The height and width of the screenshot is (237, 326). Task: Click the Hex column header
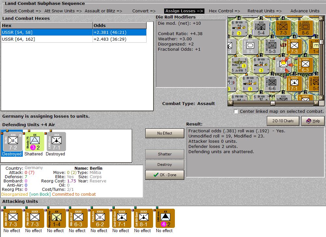click(47, 25)
